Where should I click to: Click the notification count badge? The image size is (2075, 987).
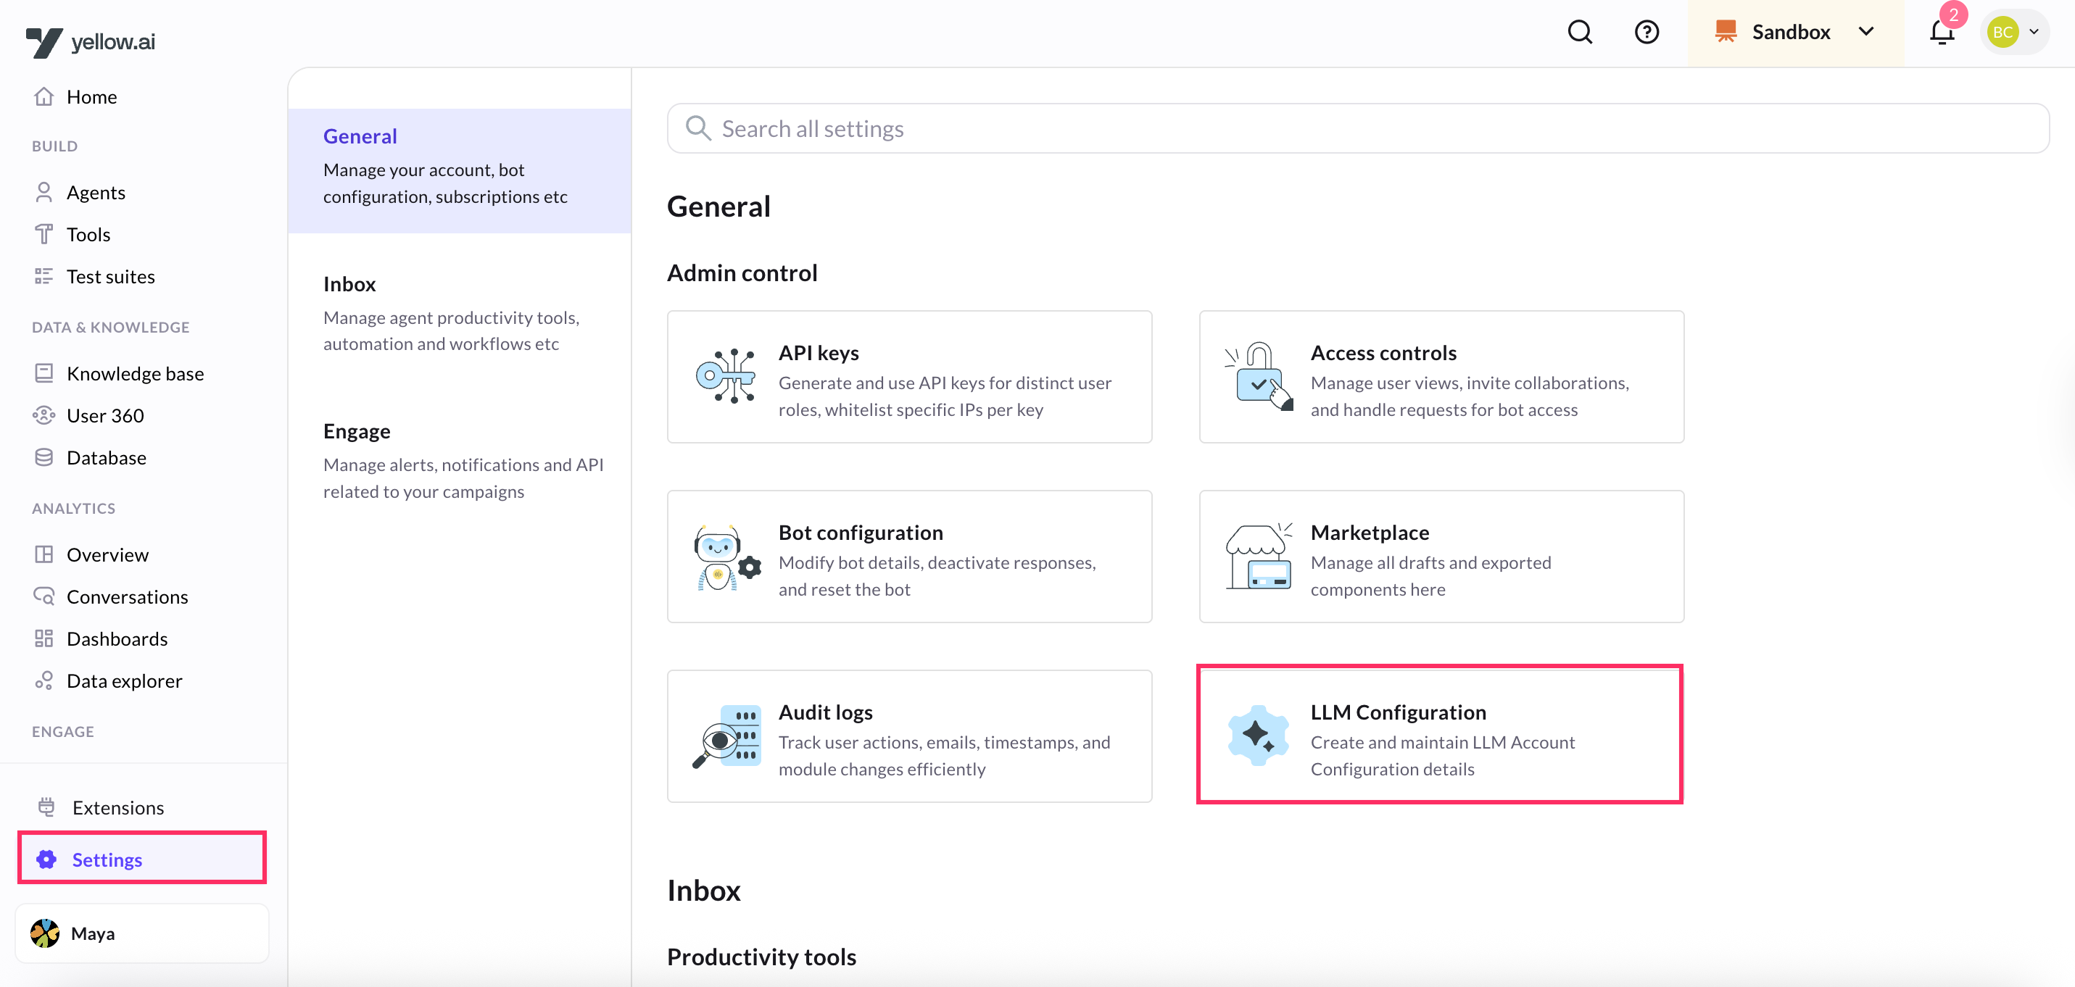coord(1953,14)
